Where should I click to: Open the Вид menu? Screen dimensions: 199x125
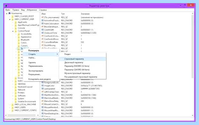[23, 10]
